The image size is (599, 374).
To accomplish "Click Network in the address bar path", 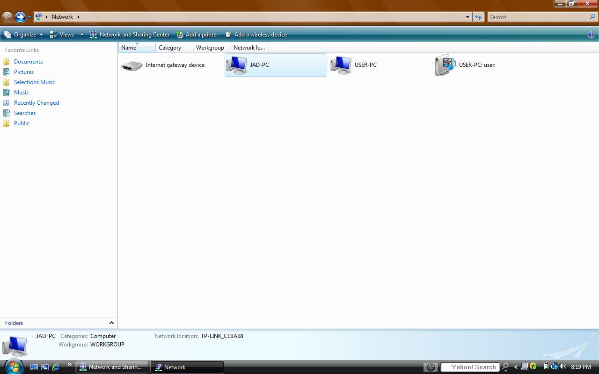I will pos(62,17).
